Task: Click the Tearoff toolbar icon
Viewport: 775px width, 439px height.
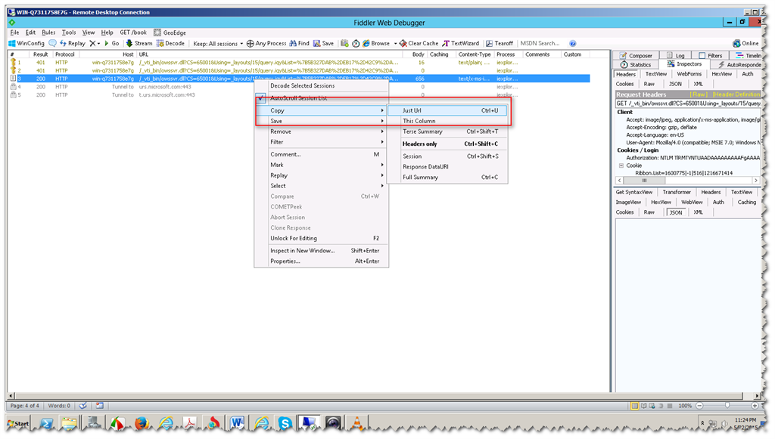Action: tap(501, 43)
